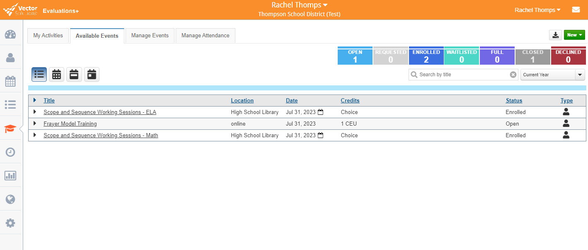Click the download export icon button

[555, 35]
